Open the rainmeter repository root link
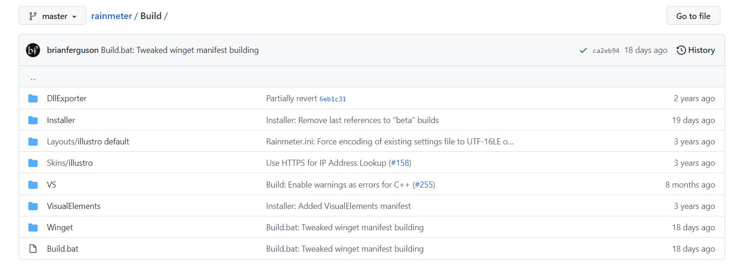This screenshot has height=273, width=753. point(112,16)
